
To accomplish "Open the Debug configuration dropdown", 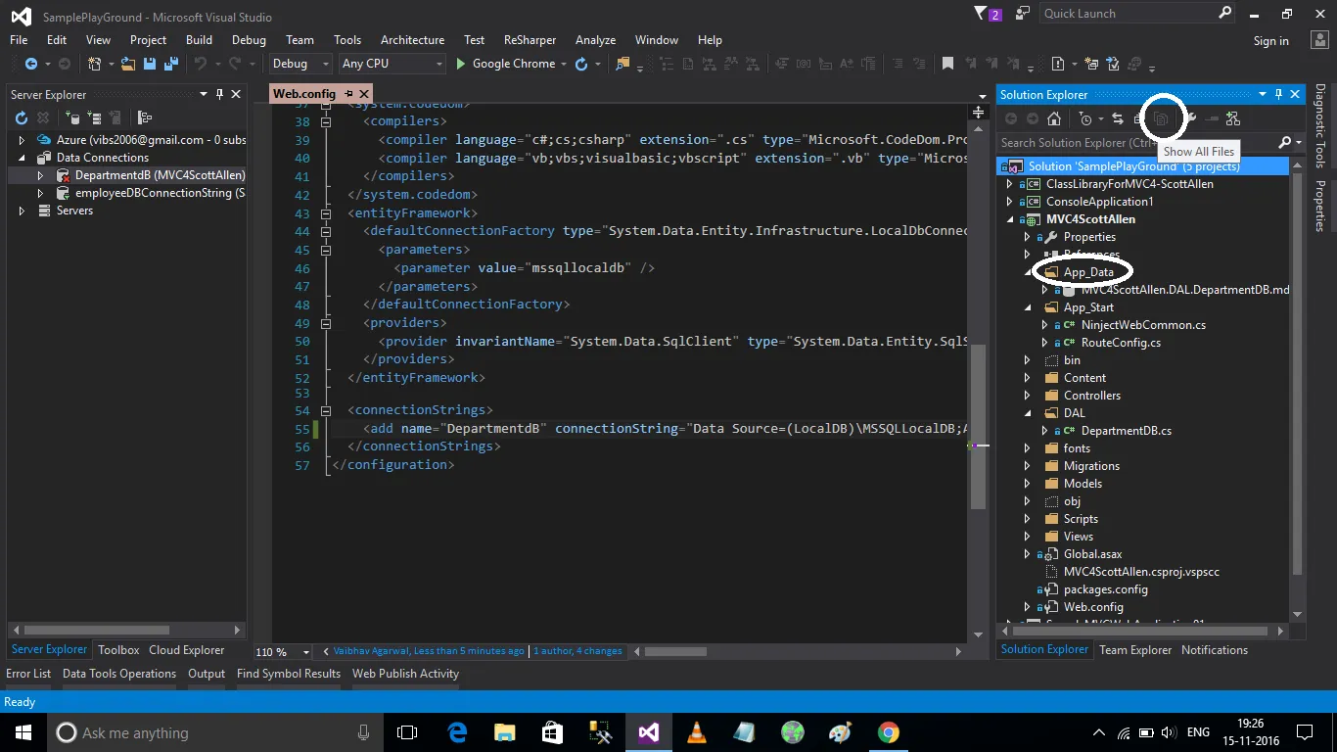I will (x=301, y=64).
